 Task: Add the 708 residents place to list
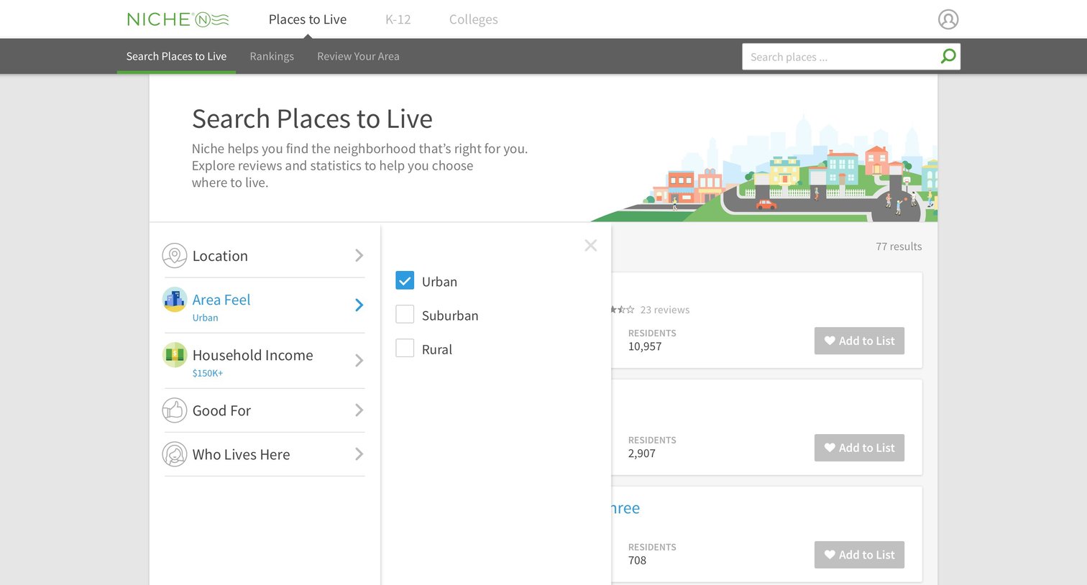click(x=859, y=555)
